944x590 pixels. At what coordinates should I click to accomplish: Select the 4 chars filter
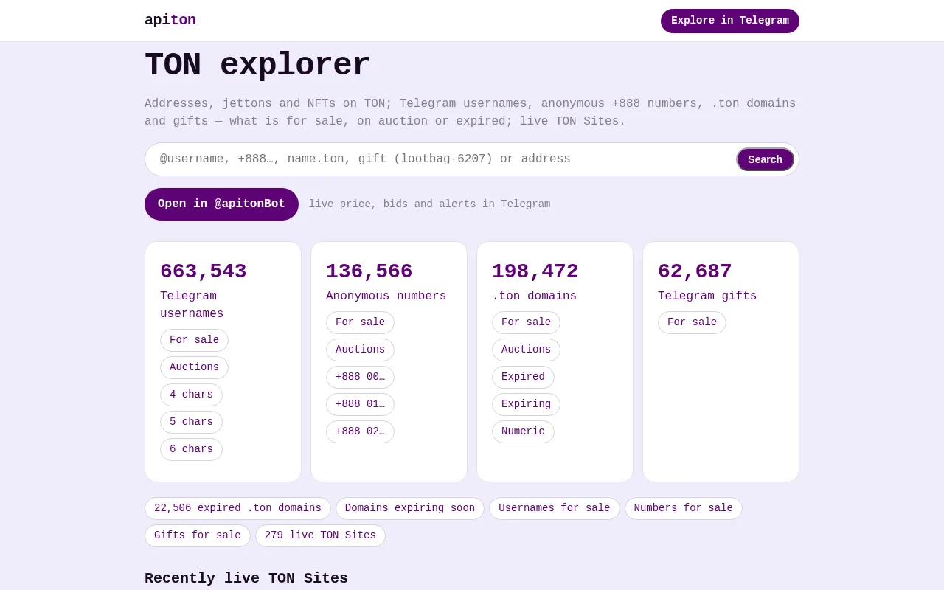[191, 395]
